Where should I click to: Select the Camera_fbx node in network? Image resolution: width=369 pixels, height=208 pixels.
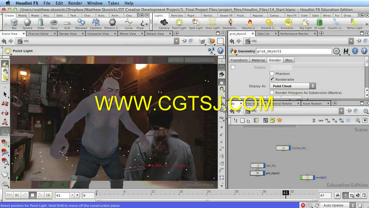tap(283, 148)
